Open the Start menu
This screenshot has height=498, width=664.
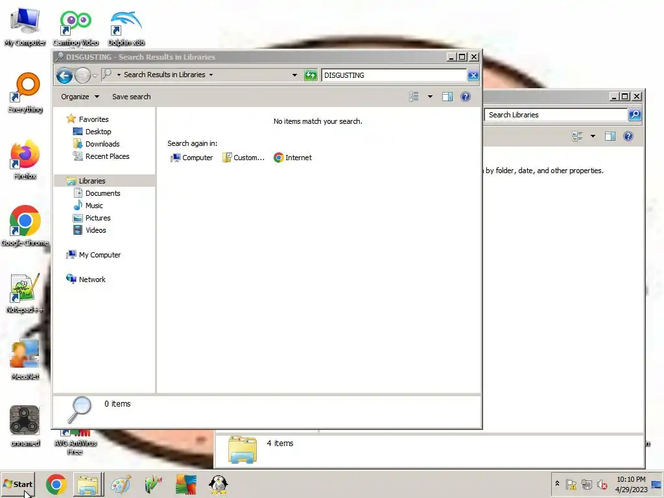pos(18,484)
